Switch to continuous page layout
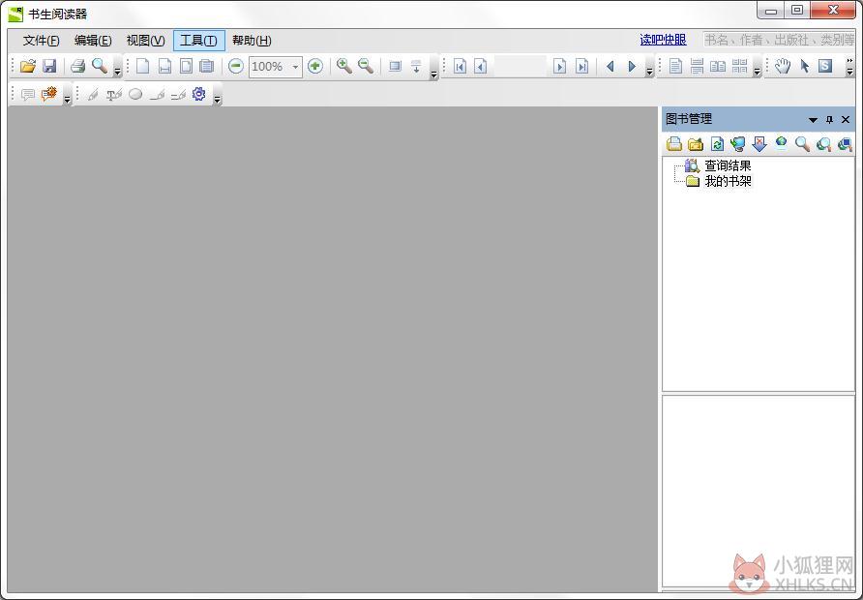863x600 pixels. click(x=697, y=67)
